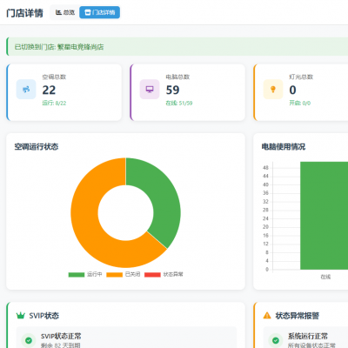Click the SVIP状态正常 message text
The height and width of the screenshot is (348, 348).
click(61, 336)
